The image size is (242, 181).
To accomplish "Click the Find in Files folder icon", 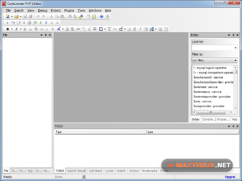I will [x=81, y=16].
